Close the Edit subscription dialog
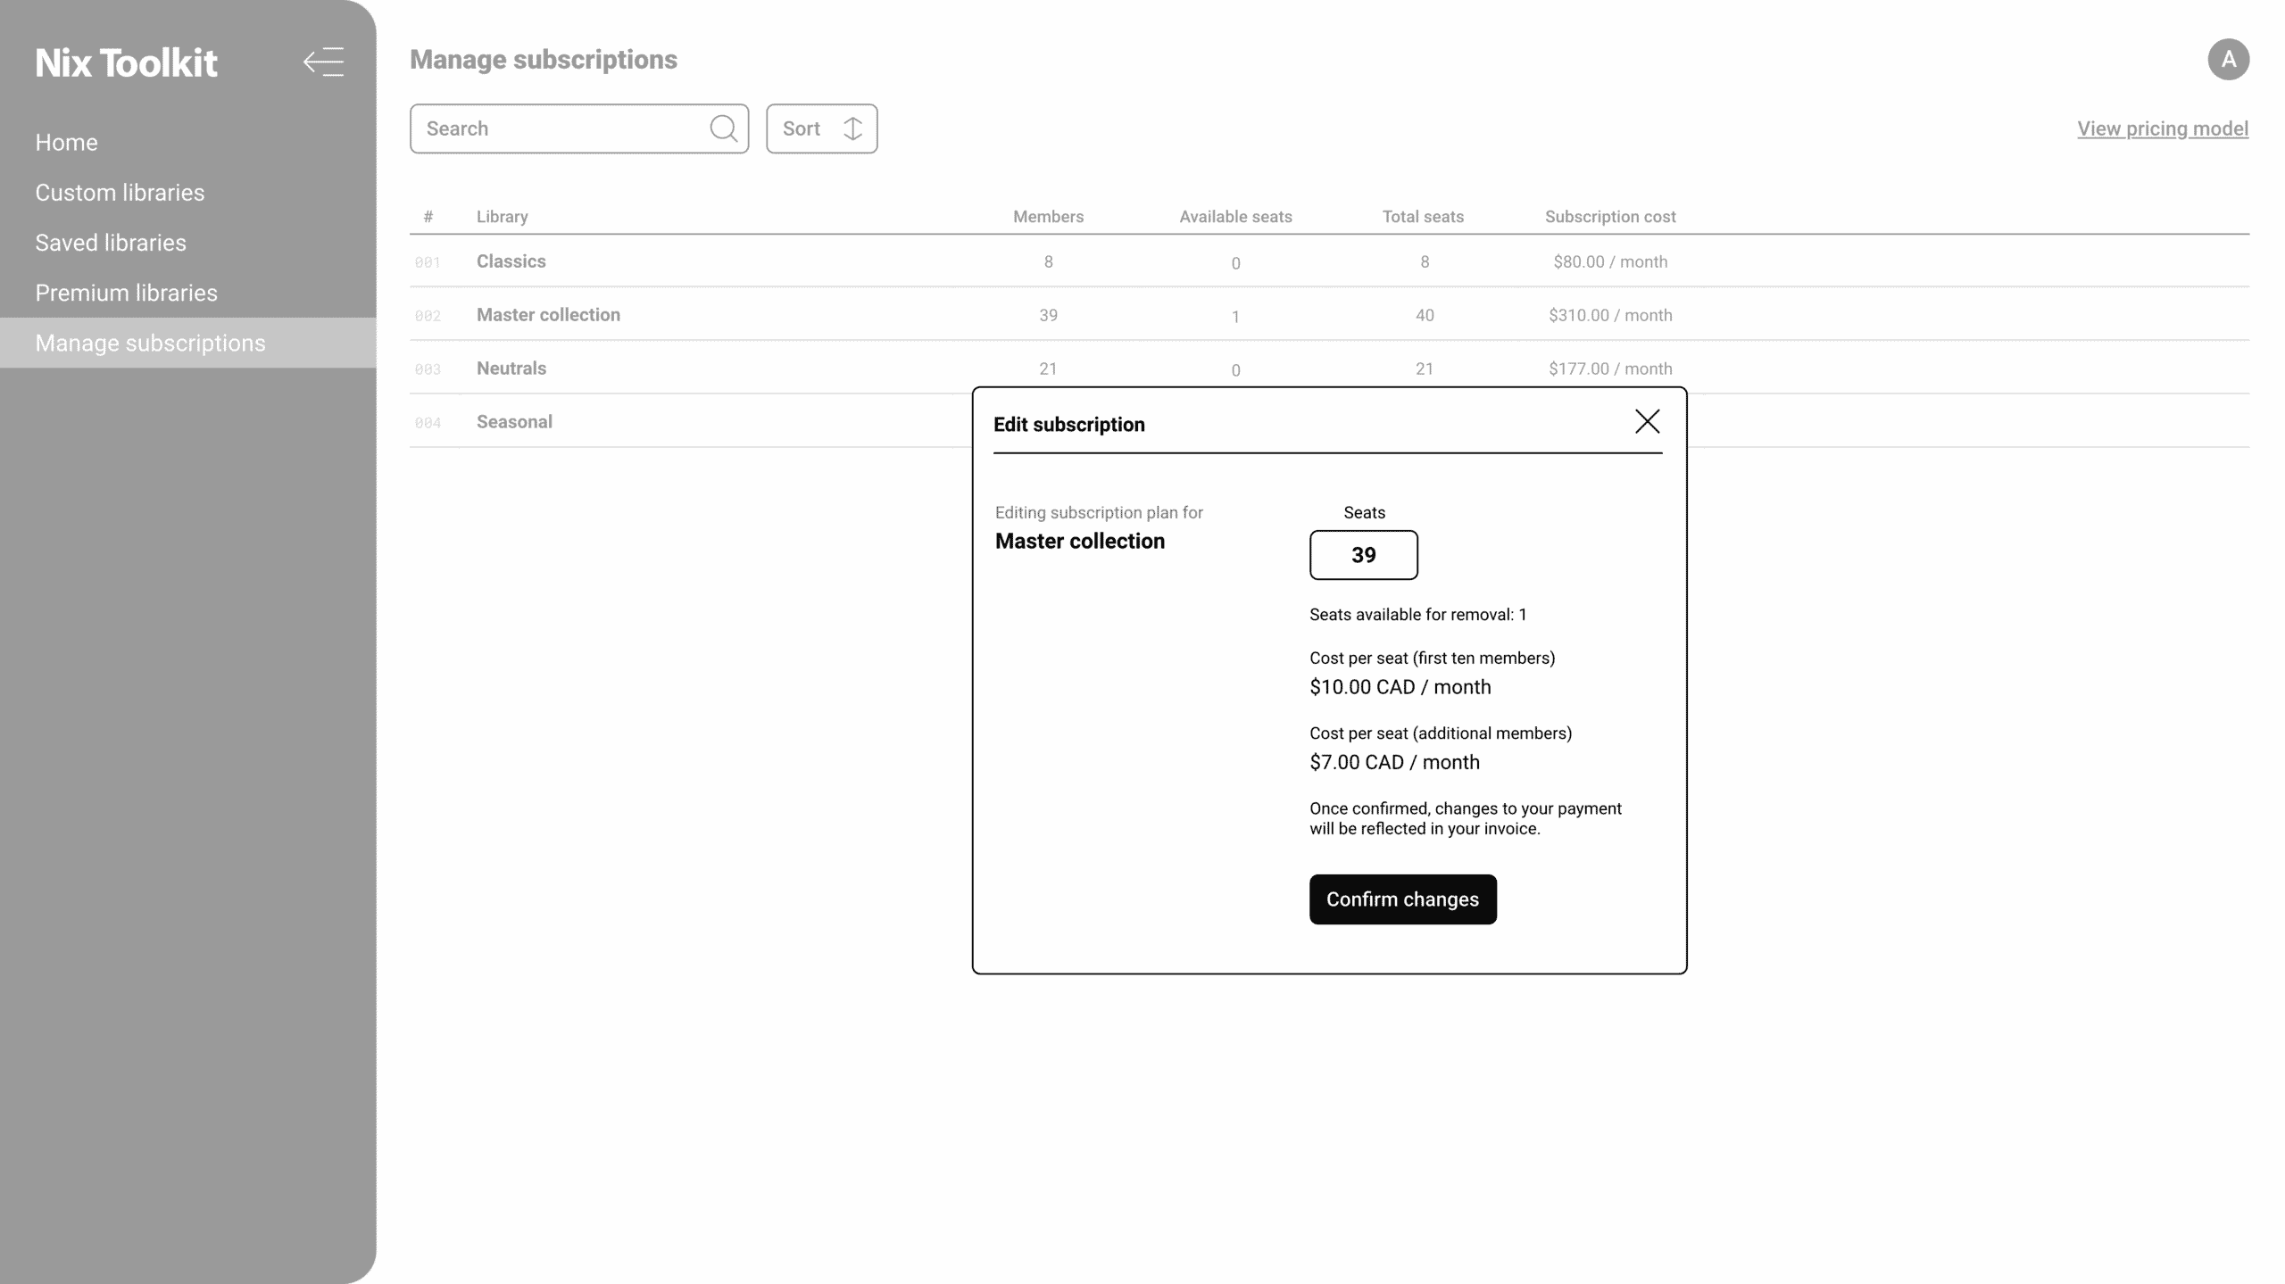The image size is (2285, 1284). click(1647, 422)
